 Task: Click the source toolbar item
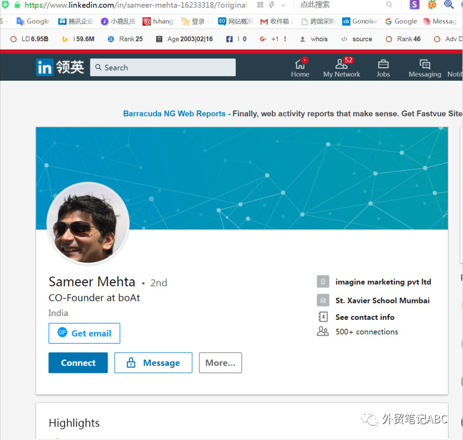pos(357,39)
